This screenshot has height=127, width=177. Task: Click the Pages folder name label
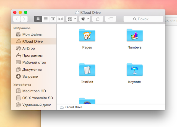coord(87,47)
